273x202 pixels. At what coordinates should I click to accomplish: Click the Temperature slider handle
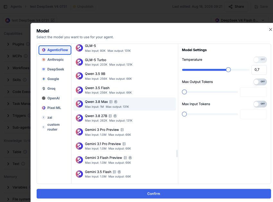pyautogui.click(x=228, y=70)
